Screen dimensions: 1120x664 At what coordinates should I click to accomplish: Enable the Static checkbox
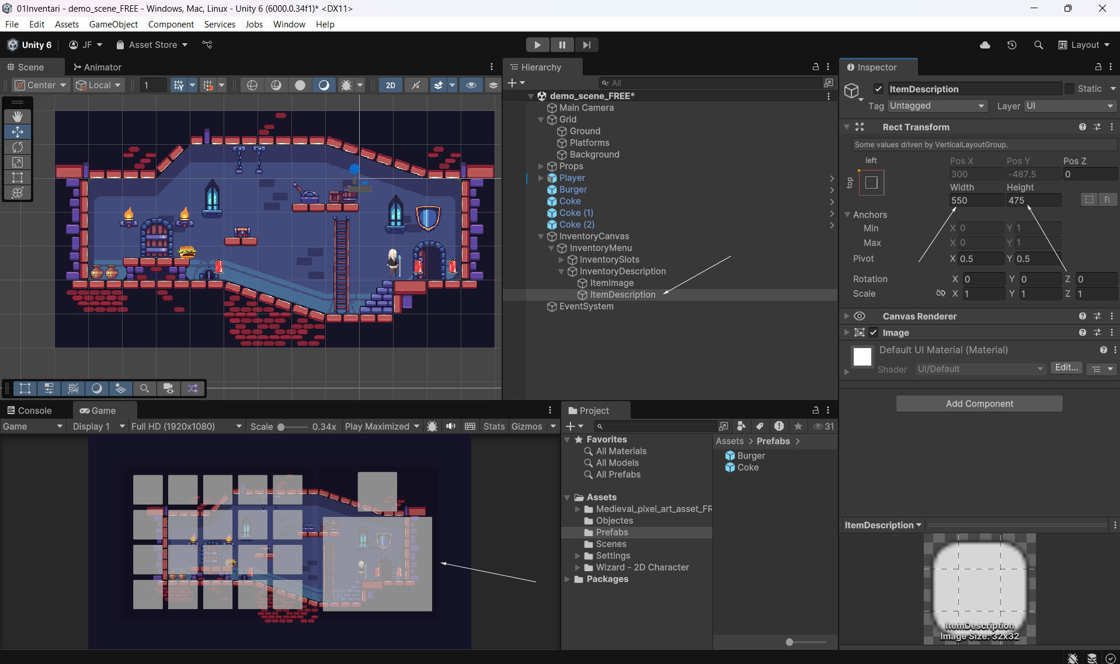1069,89
